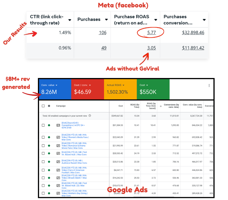
Task: Click video campaign icon for Women's Media Fans
Action: coord(58,137)
